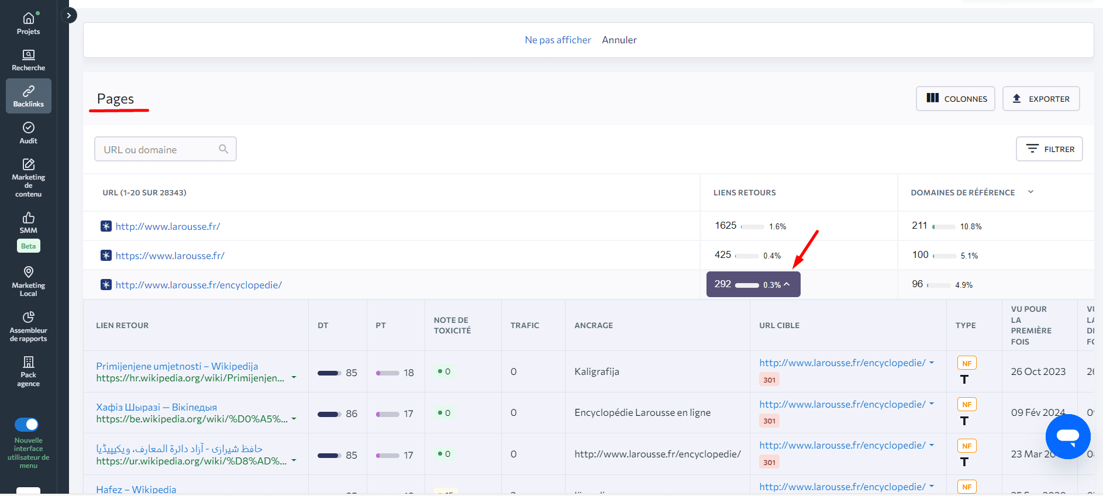Click the Annuler link
The height and width of the screenshot is (496, 1103).
point(619,40)
